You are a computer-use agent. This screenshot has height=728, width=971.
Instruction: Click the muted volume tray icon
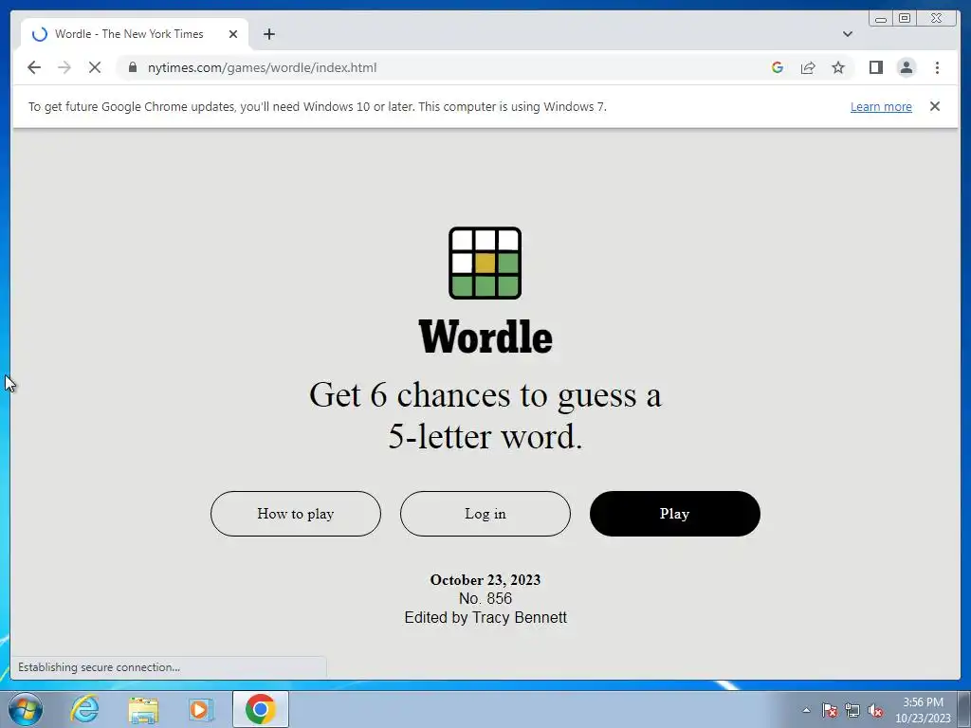pos(875,710)
